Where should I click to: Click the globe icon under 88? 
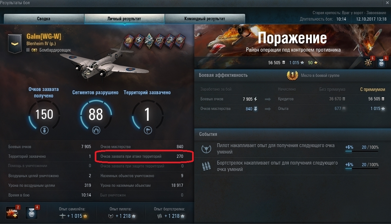point(96,130)
